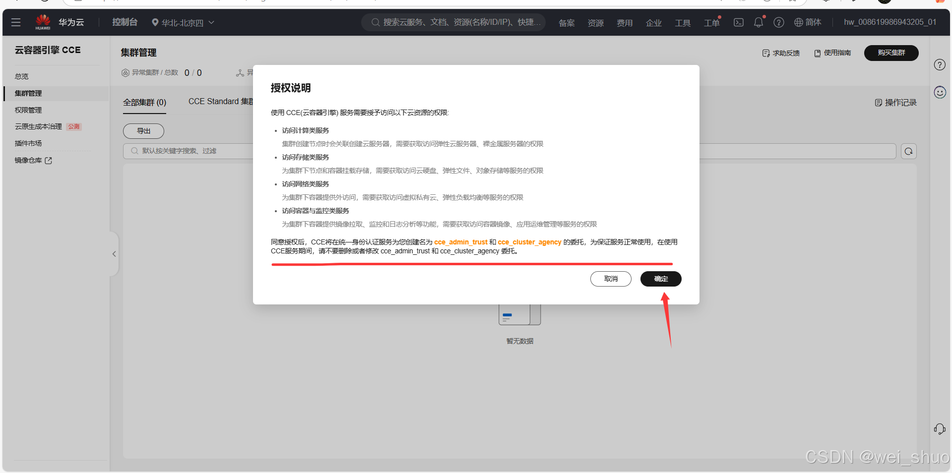Click the 购买集群 button
The height and width of the screenshot is (473, 952).
890,53
